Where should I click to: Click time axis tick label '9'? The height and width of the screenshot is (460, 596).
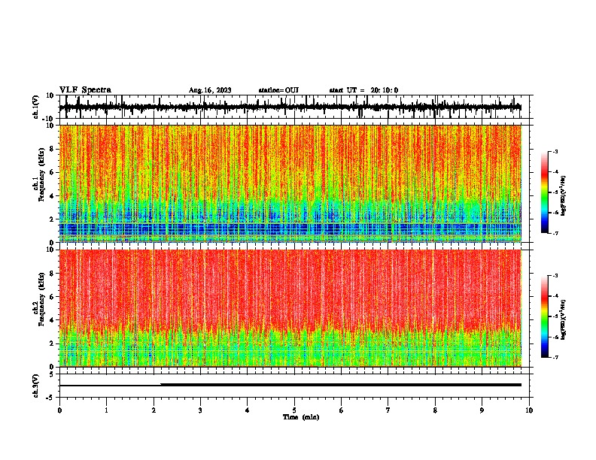point(482,410)
